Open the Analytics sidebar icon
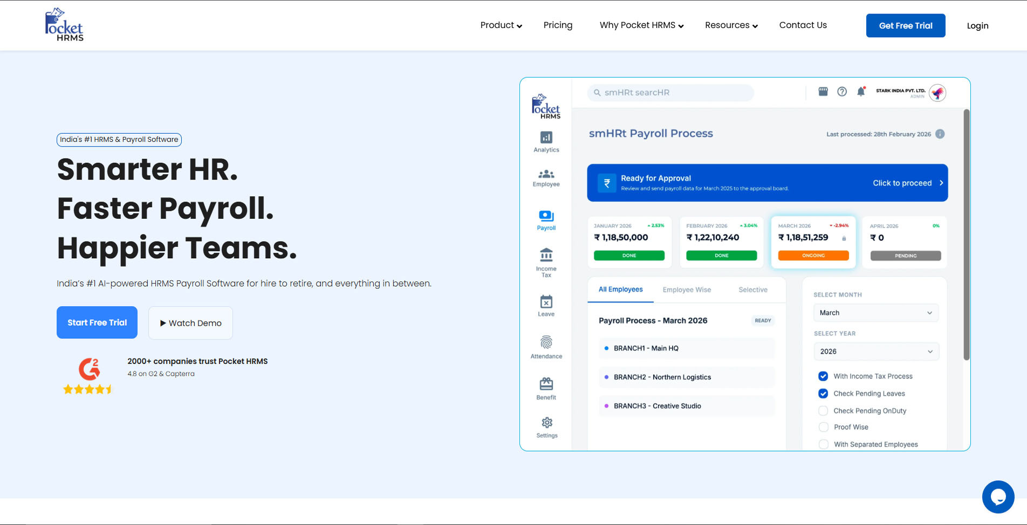Viewport: 1027px width, 525px height. coord(546,138)
